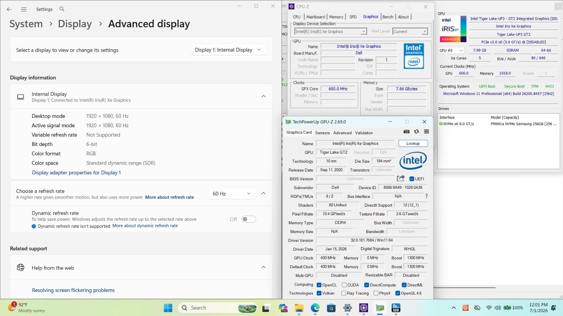The width and height of the screenshot is (563, 316).
Task: Click the Wi-Fi icon in system tray
Action: 489,308
